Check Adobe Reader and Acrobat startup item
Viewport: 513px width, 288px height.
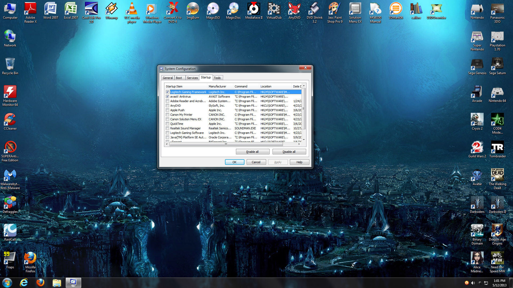167,101
